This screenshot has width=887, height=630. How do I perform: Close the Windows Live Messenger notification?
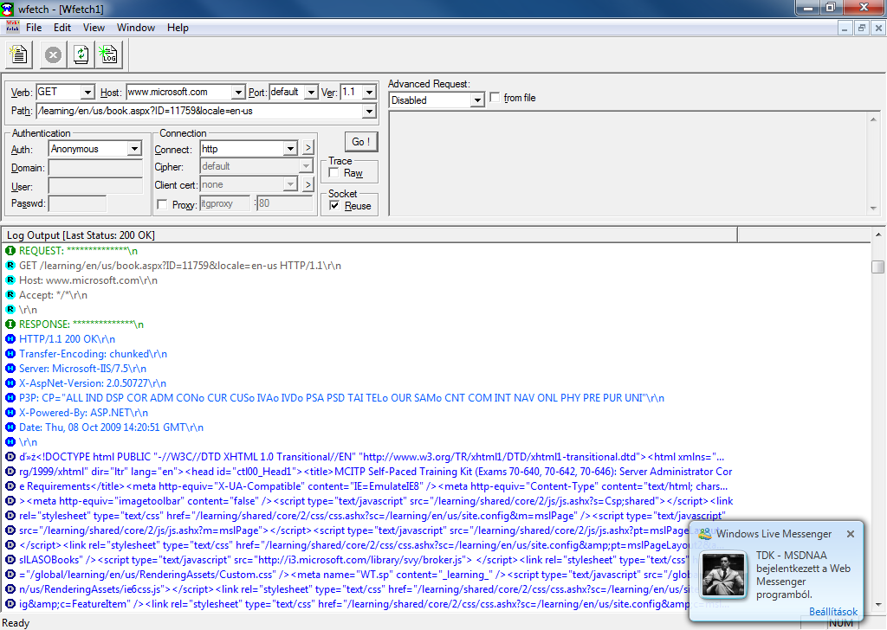click(x=851, y=533)
